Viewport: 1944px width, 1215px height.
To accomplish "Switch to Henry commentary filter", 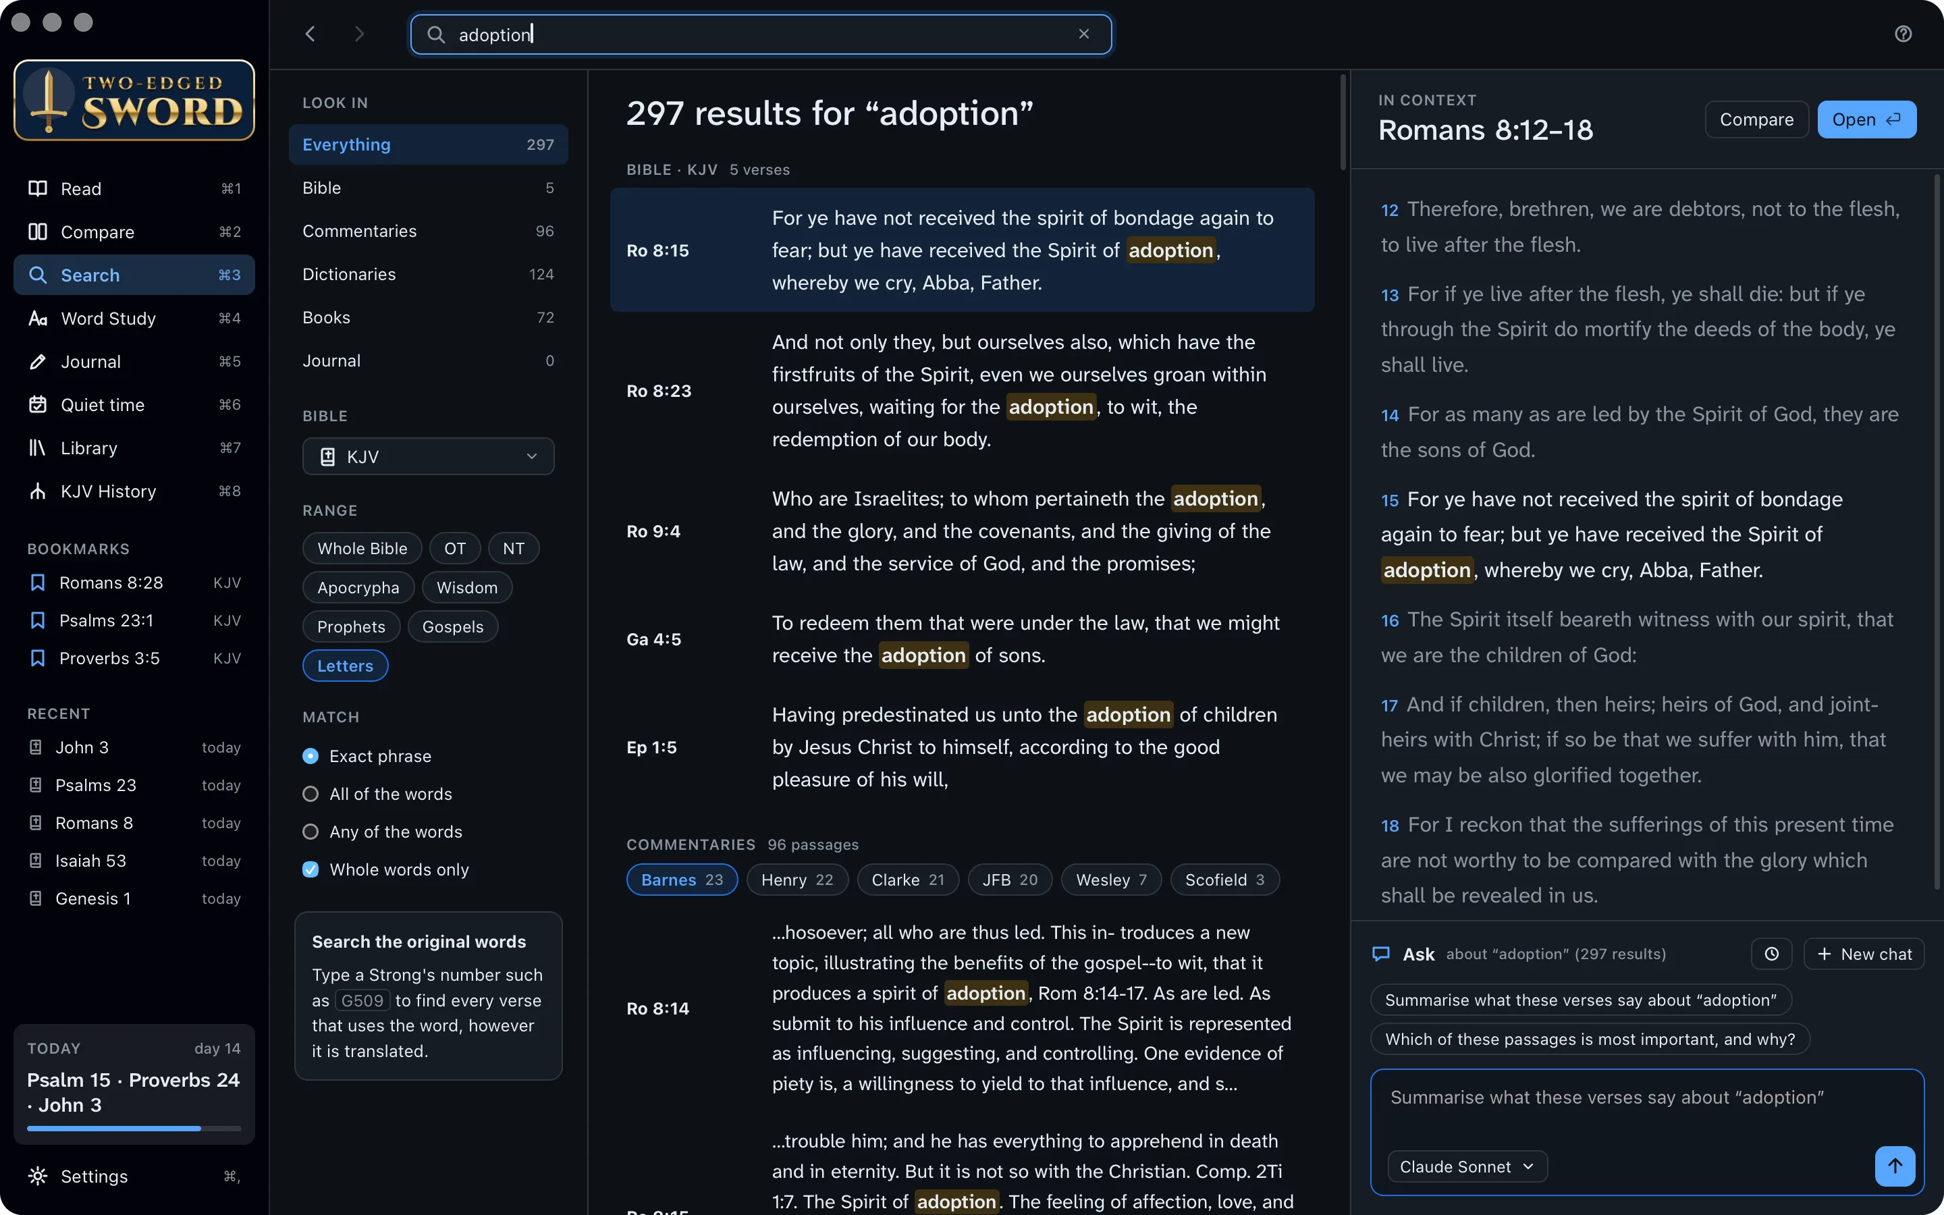I will (x=797, y=880).
